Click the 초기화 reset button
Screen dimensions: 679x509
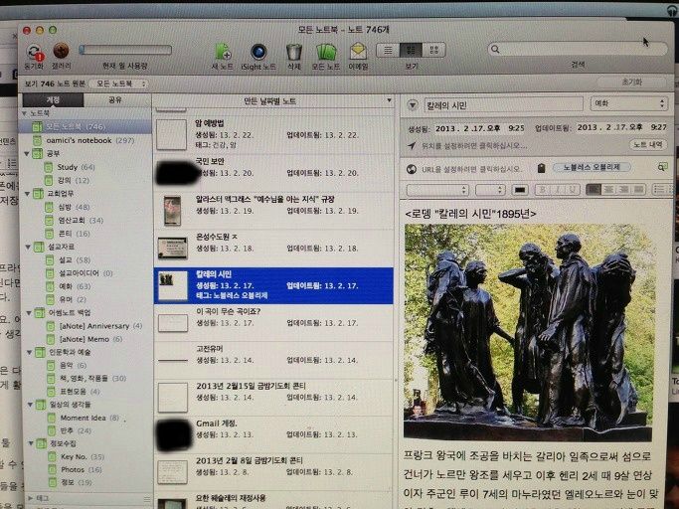[x=632, y=82]
